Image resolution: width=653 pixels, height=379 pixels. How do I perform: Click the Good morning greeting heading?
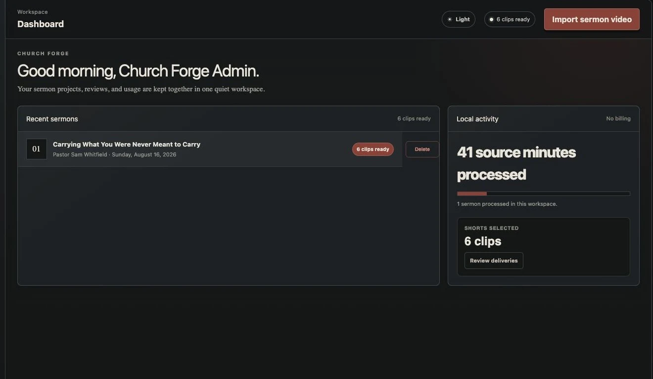[138, 71]
